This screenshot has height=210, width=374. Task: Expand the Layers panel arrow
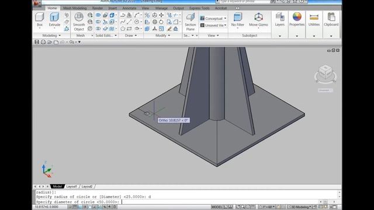pos(279,36)
